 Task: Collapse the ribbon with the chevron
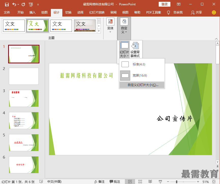coord(216,39)
